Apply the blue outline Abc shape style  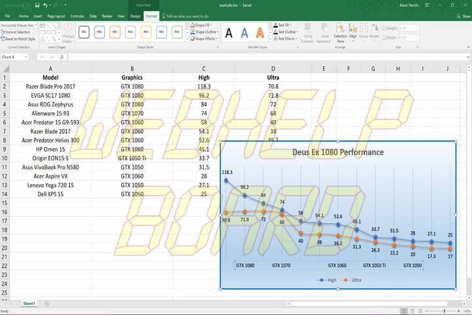pos(100,32)
